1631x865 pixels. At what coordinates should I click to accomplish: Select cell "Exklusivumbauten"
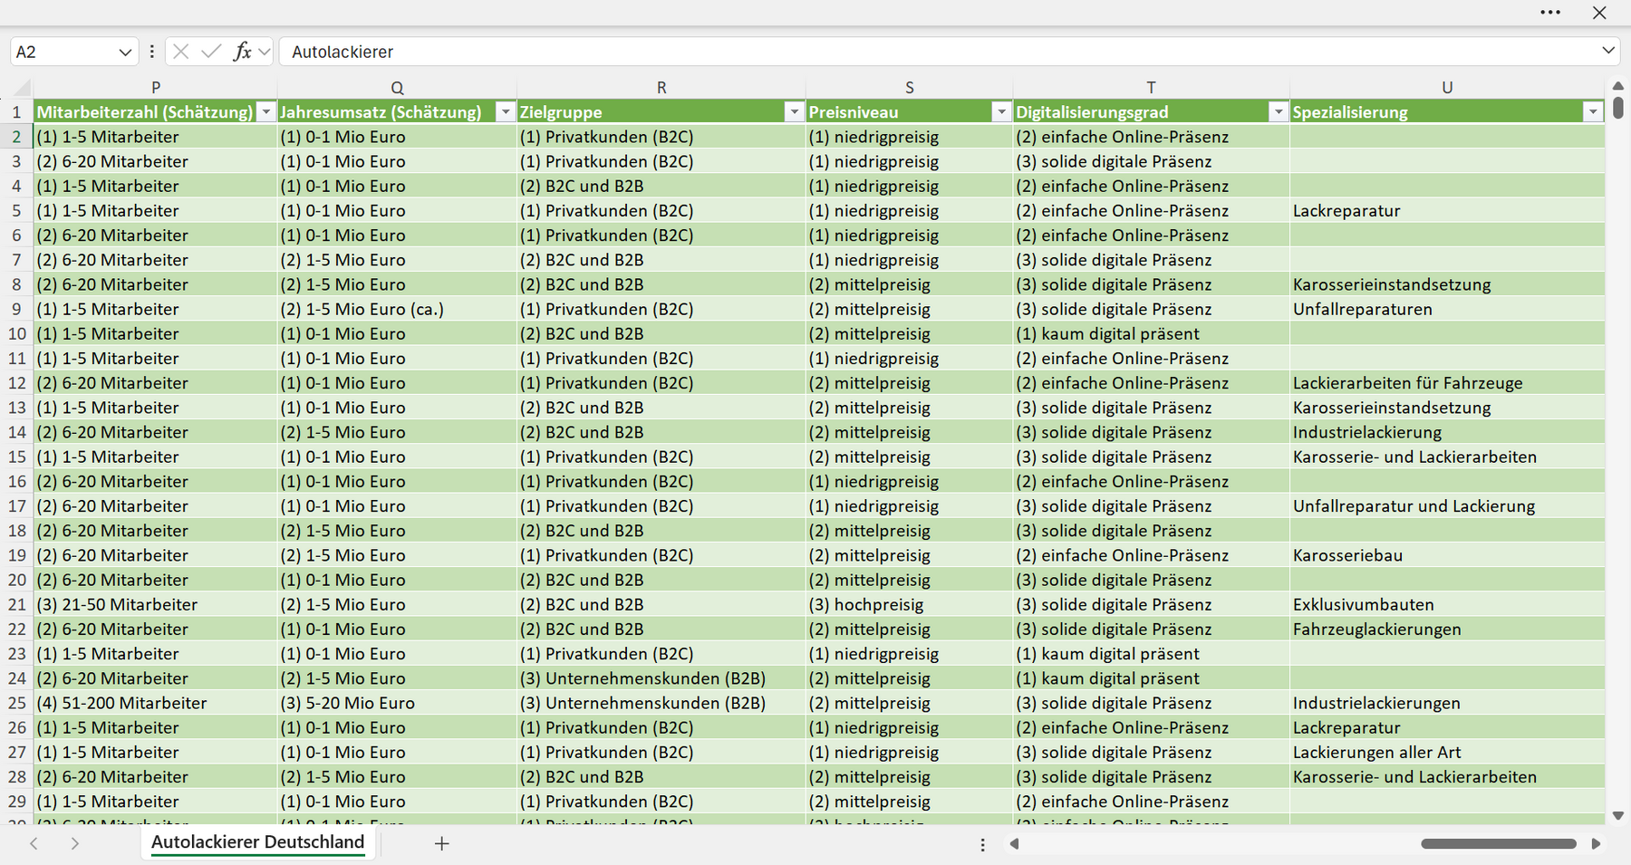(1447, 604)
